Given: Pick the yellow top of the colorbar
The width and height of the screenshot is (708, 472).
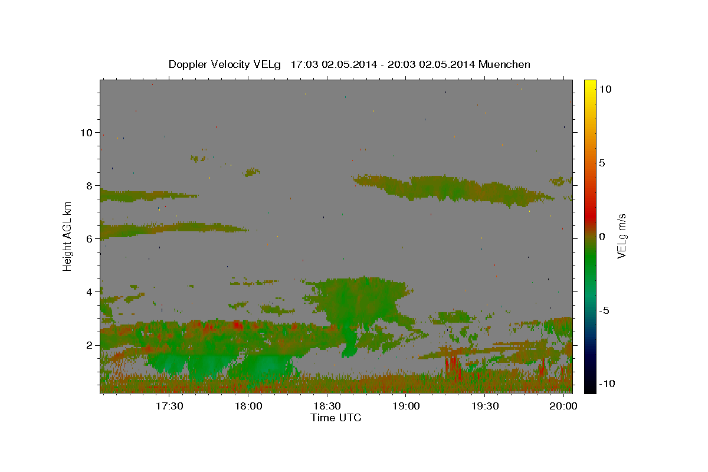Looking at the screenshot, I should 590,84.
